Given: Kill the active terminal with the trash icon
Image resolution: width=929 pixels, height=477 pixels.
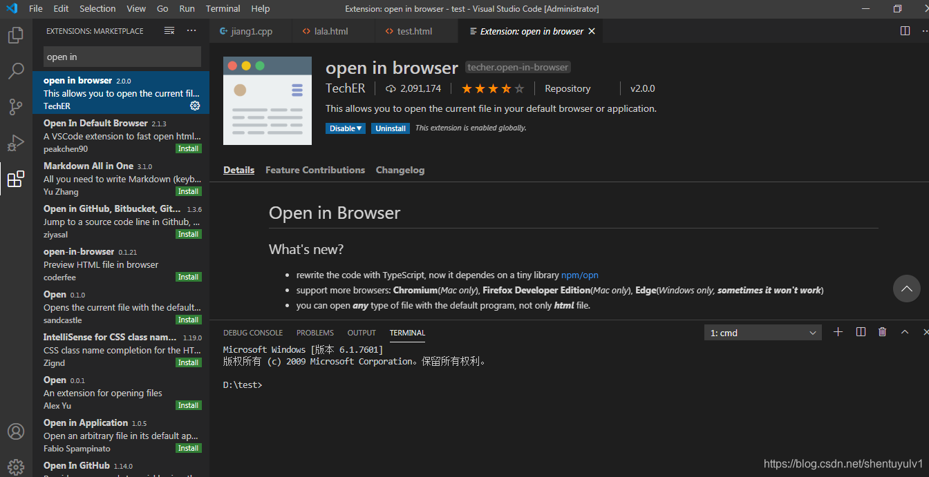Looking at the screenshot, I should tap(882, 332).
